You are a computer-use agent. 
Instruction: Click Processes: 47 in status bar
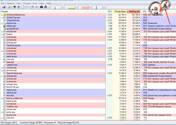click(x=50, y=123)
